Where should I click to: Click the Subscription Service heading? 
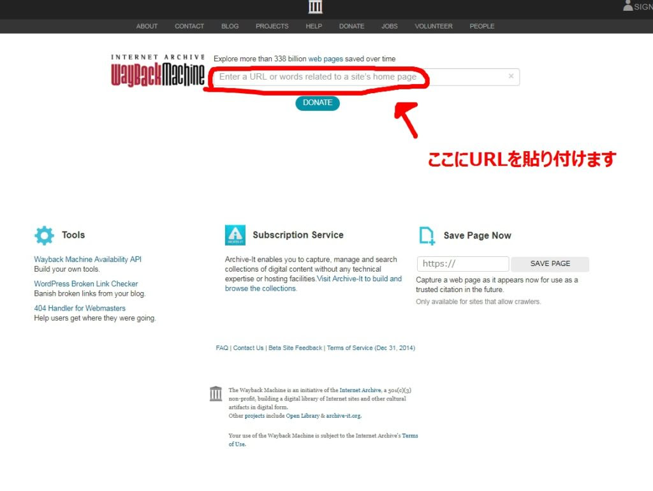click(298, 235)
